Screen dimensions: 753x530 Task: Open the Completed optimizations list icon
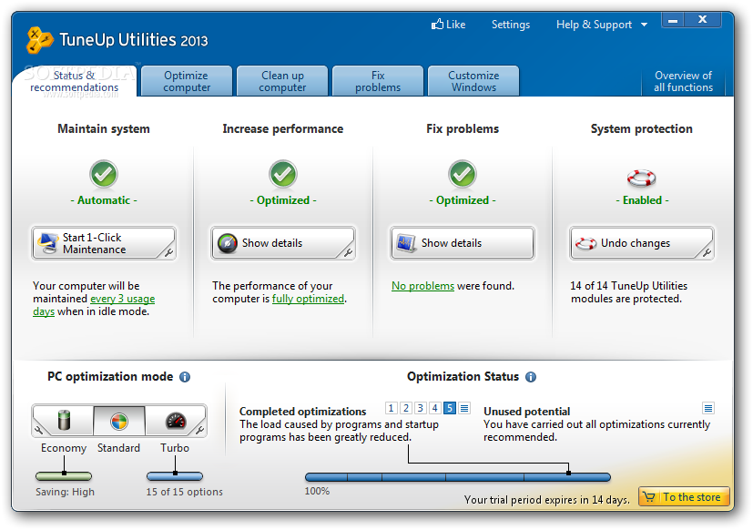tap(464, 409)
